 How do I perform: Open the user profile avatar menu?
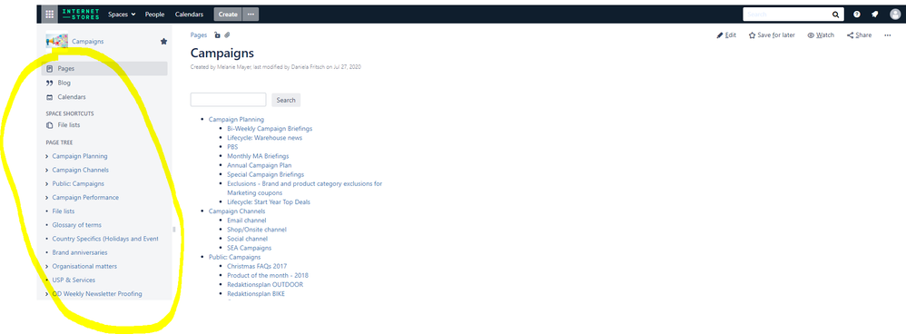895,15
